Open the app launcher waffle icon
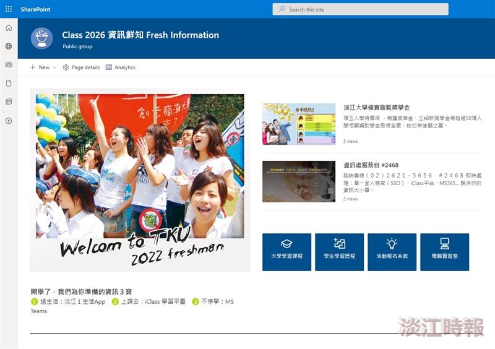The width and height of the screenshot is (495, 349). tap(9, 9)
